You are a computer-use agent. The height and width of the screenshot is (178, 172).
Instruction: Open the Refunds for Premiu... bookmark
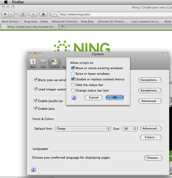pyautogui.click(x=112, y=21)
